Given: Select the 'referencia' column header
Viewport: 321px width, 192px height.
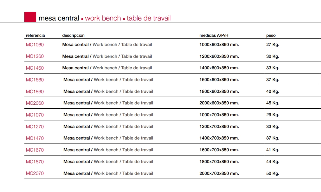Looking at the screenshot, I should click(35, 36).
